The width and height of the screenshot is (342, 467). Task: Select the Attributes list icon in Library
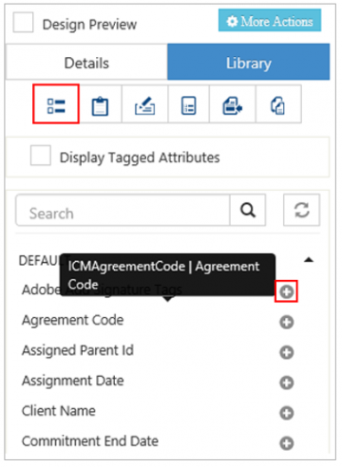pyautogui.click(x=56, y=105)
